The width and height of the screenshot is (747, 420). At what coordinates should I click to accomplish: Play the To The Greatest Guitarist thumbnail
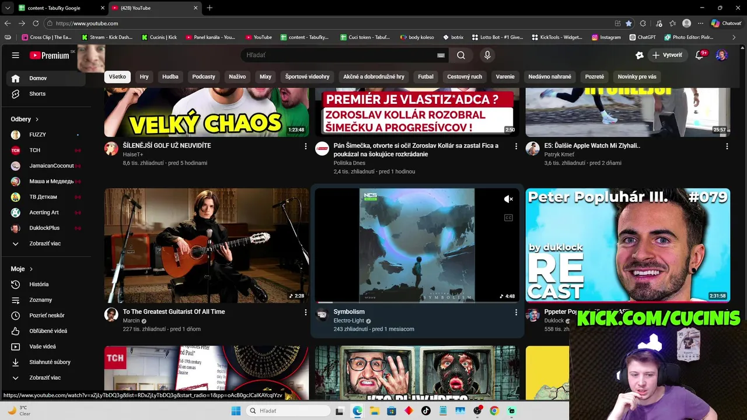click(x=207, y=245)
